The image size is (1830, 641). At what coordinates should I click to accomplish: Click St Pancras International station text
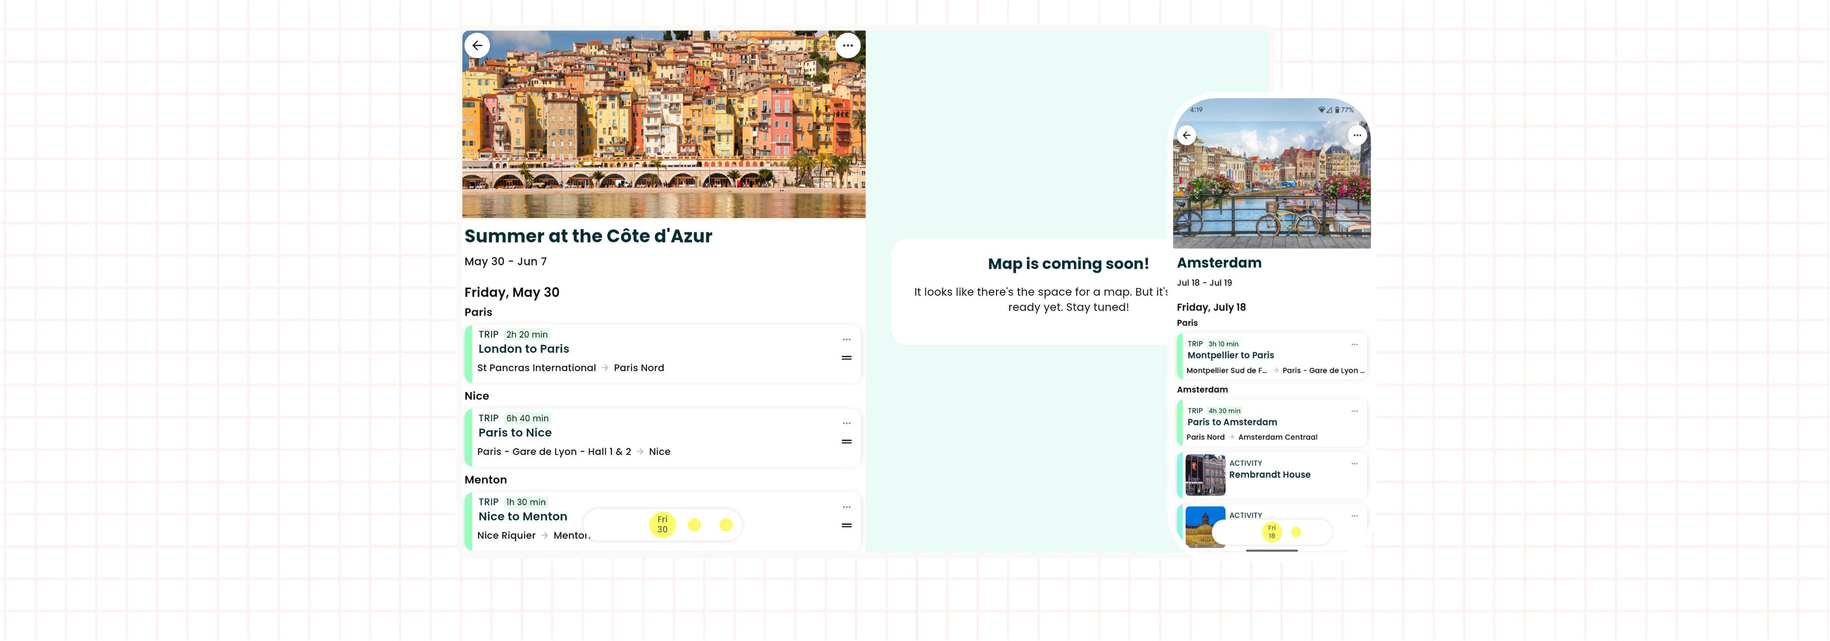click(536, 367)
